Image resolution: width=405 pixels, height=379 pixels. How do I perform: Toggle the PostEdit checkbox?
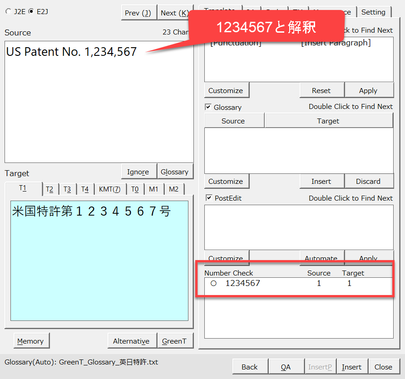[x=208, y=198]
